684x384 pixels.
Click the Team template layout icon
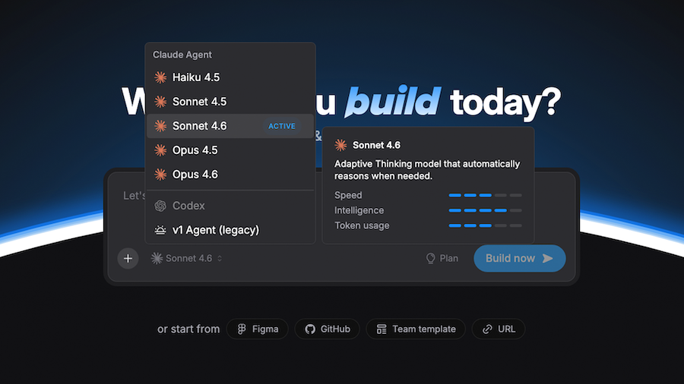coord(382,329)
